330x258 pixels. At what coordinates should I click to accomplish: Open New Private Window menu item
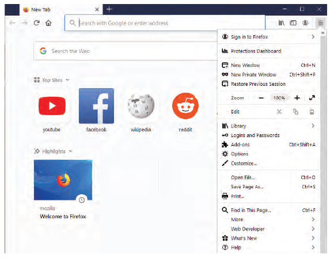point(268,74)
